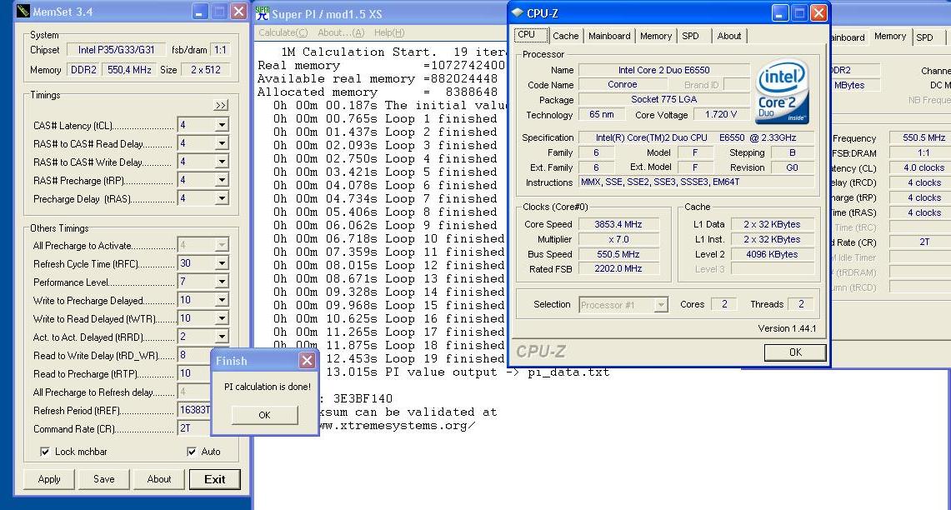Click the Apply button in MemSet
The width and height of the screenshot is (951, 510).
[49, 479]
